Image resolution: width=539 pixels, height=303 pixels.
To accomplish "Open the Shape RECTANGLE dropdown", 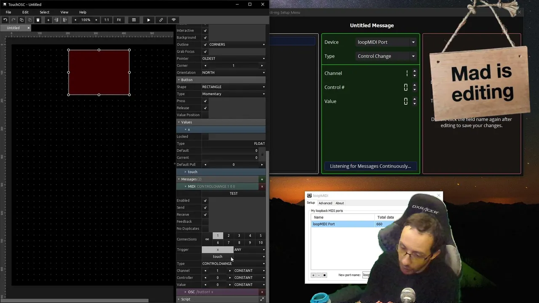I will (234, 87).
